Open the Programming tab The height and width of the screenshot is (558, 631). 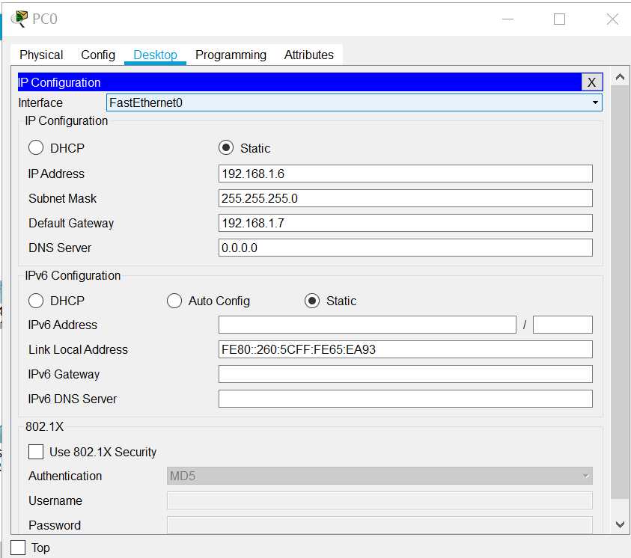click(x=231, y=55)
